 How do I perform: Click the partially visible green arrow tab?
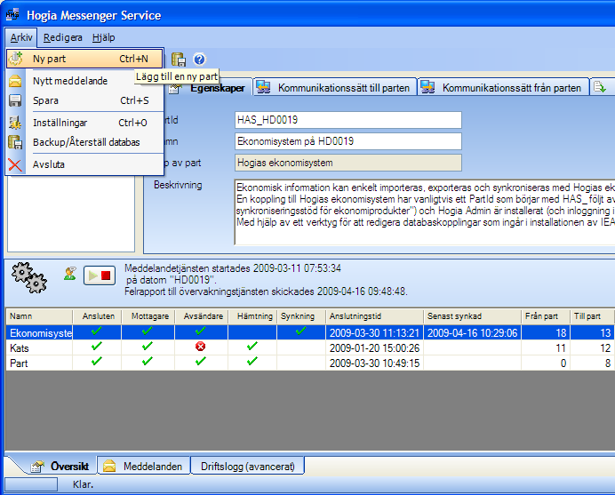point(602,87)
